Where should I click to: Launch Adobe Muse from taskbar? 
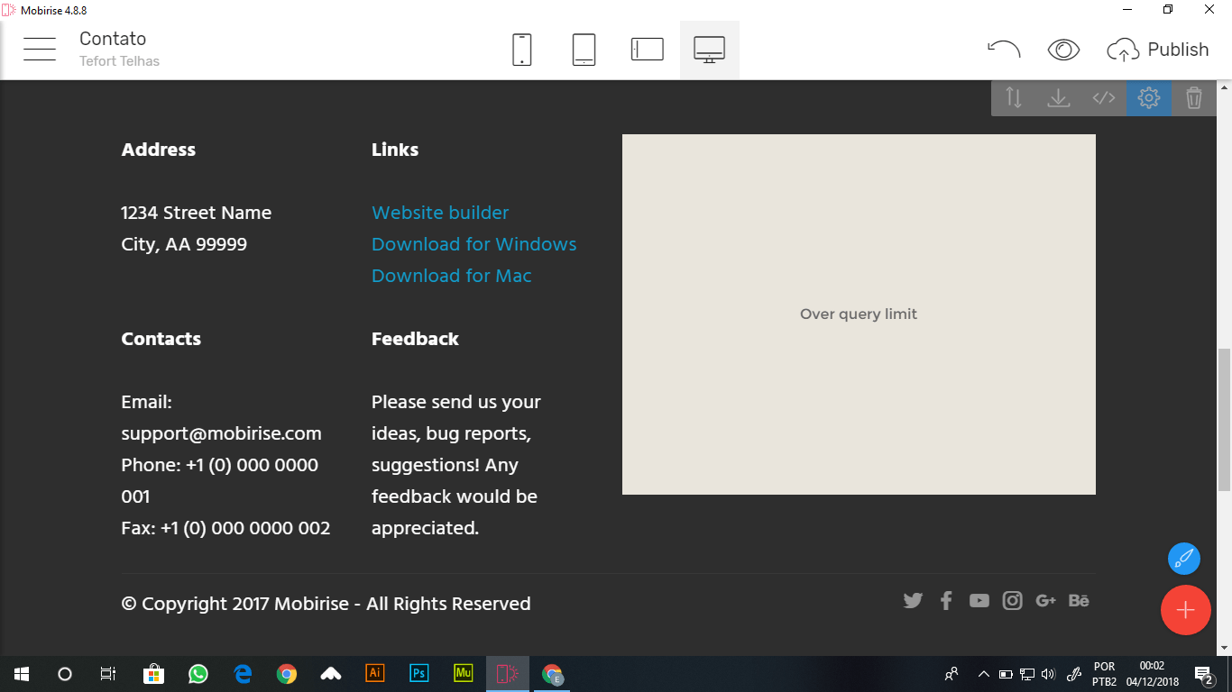(463, 674)
